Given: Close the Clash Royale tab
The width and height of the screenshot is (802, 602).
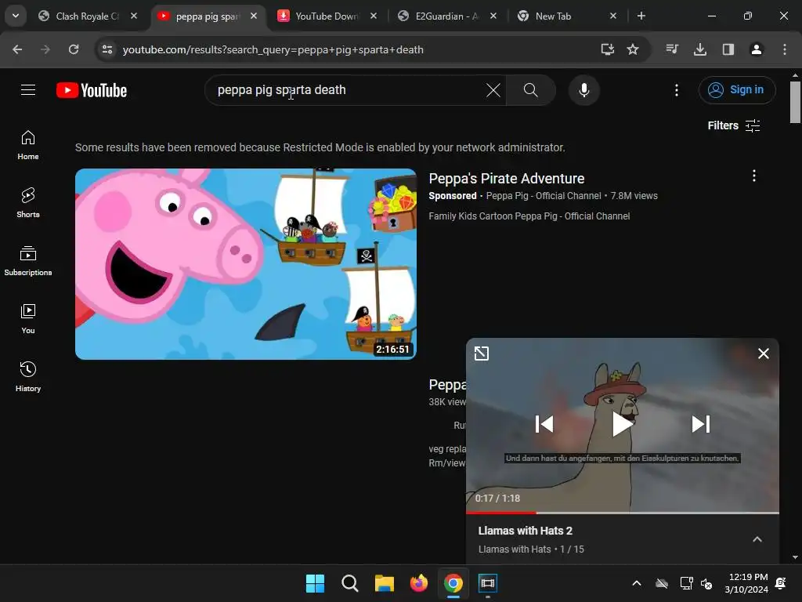Looking at the screenshot, I should point(133,16).
